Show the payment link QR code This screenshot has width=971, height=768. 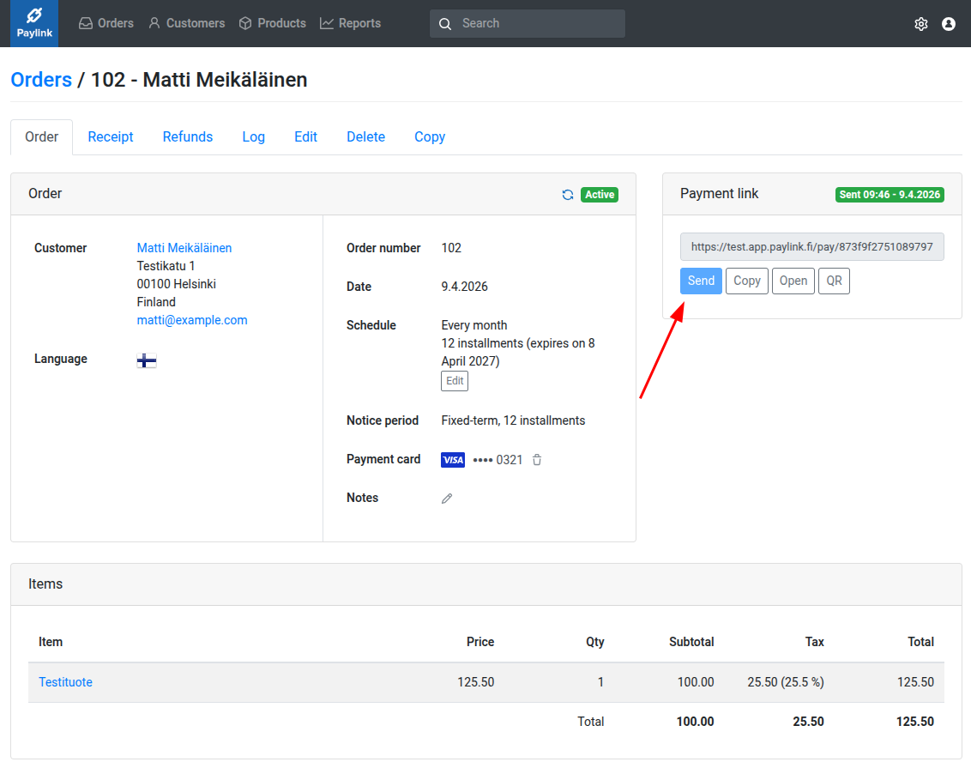click(x=834, y=281)
